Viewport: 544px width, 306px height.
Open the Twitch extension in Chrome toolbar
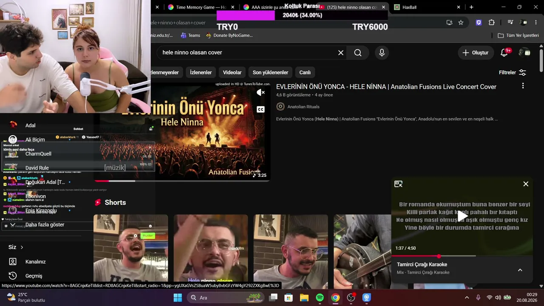pos(479,23)
